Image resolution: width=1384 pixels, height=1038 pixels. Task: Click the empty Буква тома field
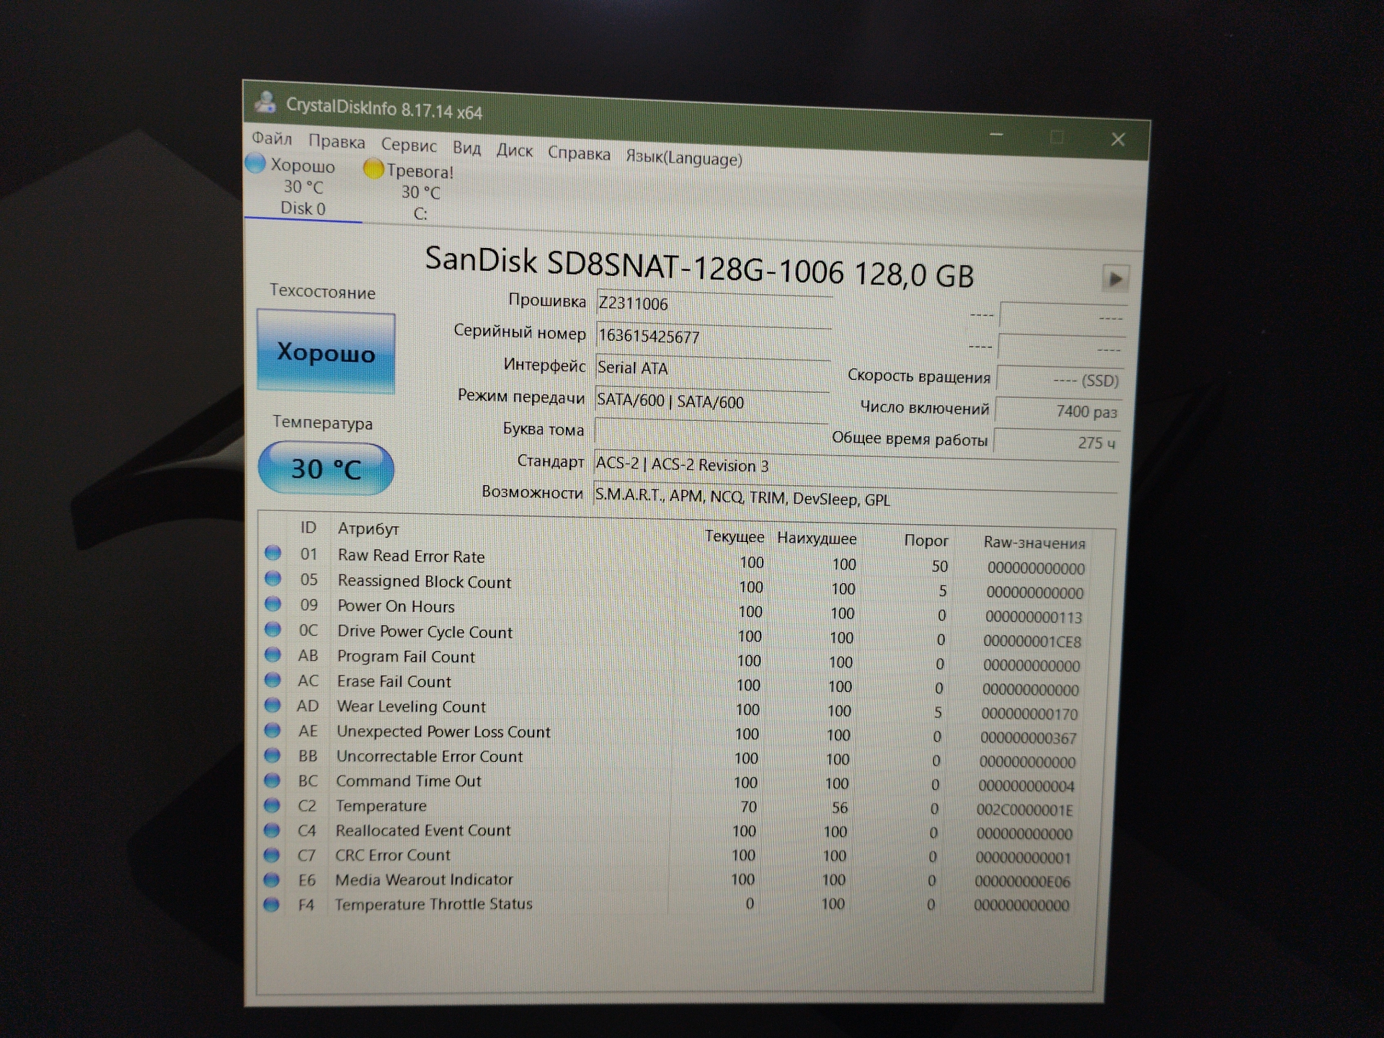(x=711, y=432)
